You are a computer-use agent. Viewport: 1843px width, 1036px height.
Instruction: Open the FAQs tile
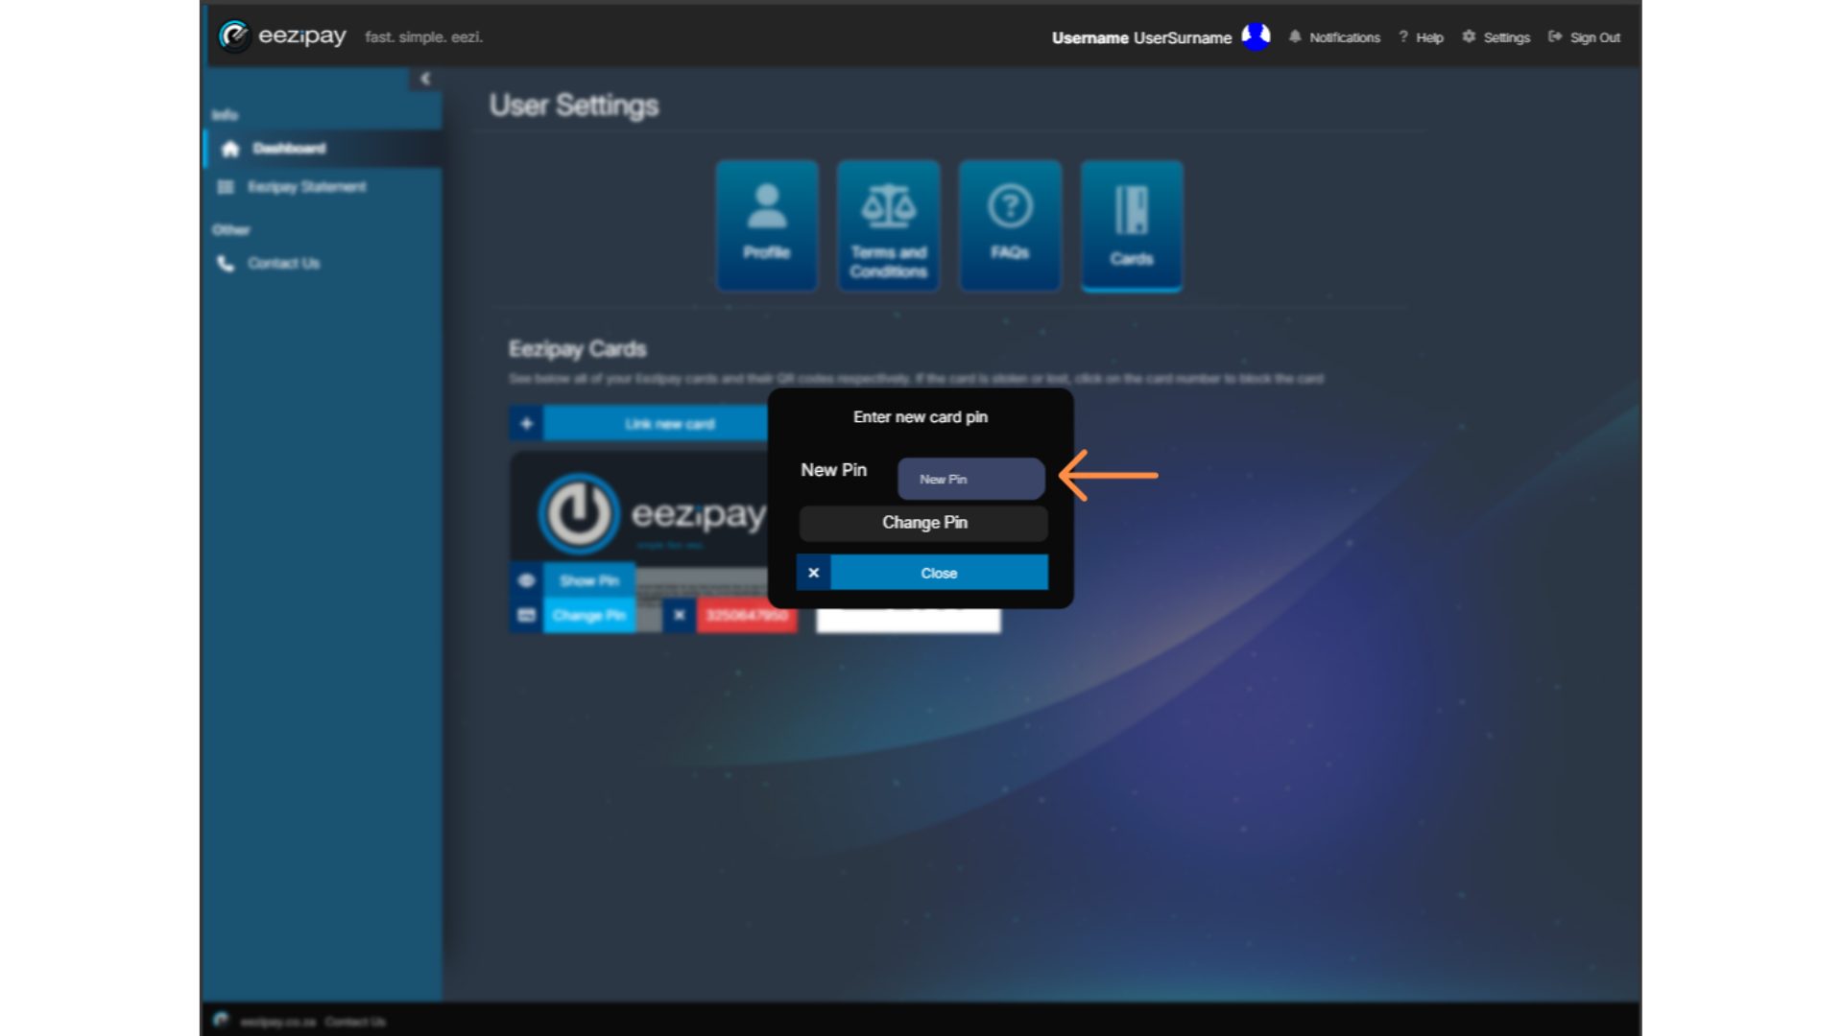pos(1010,225)
